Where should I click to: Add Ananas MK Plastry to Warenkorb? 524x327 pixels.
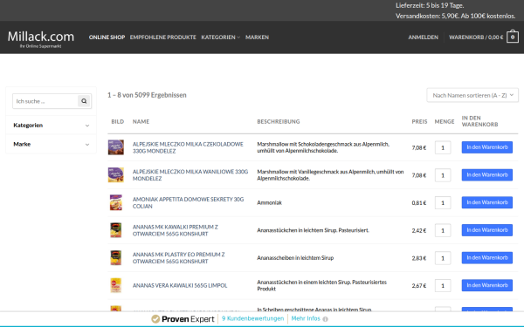(x=487, y=258)
